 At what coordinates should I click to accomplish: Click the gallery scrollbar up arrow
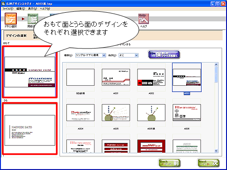click(x=216, y=64)
